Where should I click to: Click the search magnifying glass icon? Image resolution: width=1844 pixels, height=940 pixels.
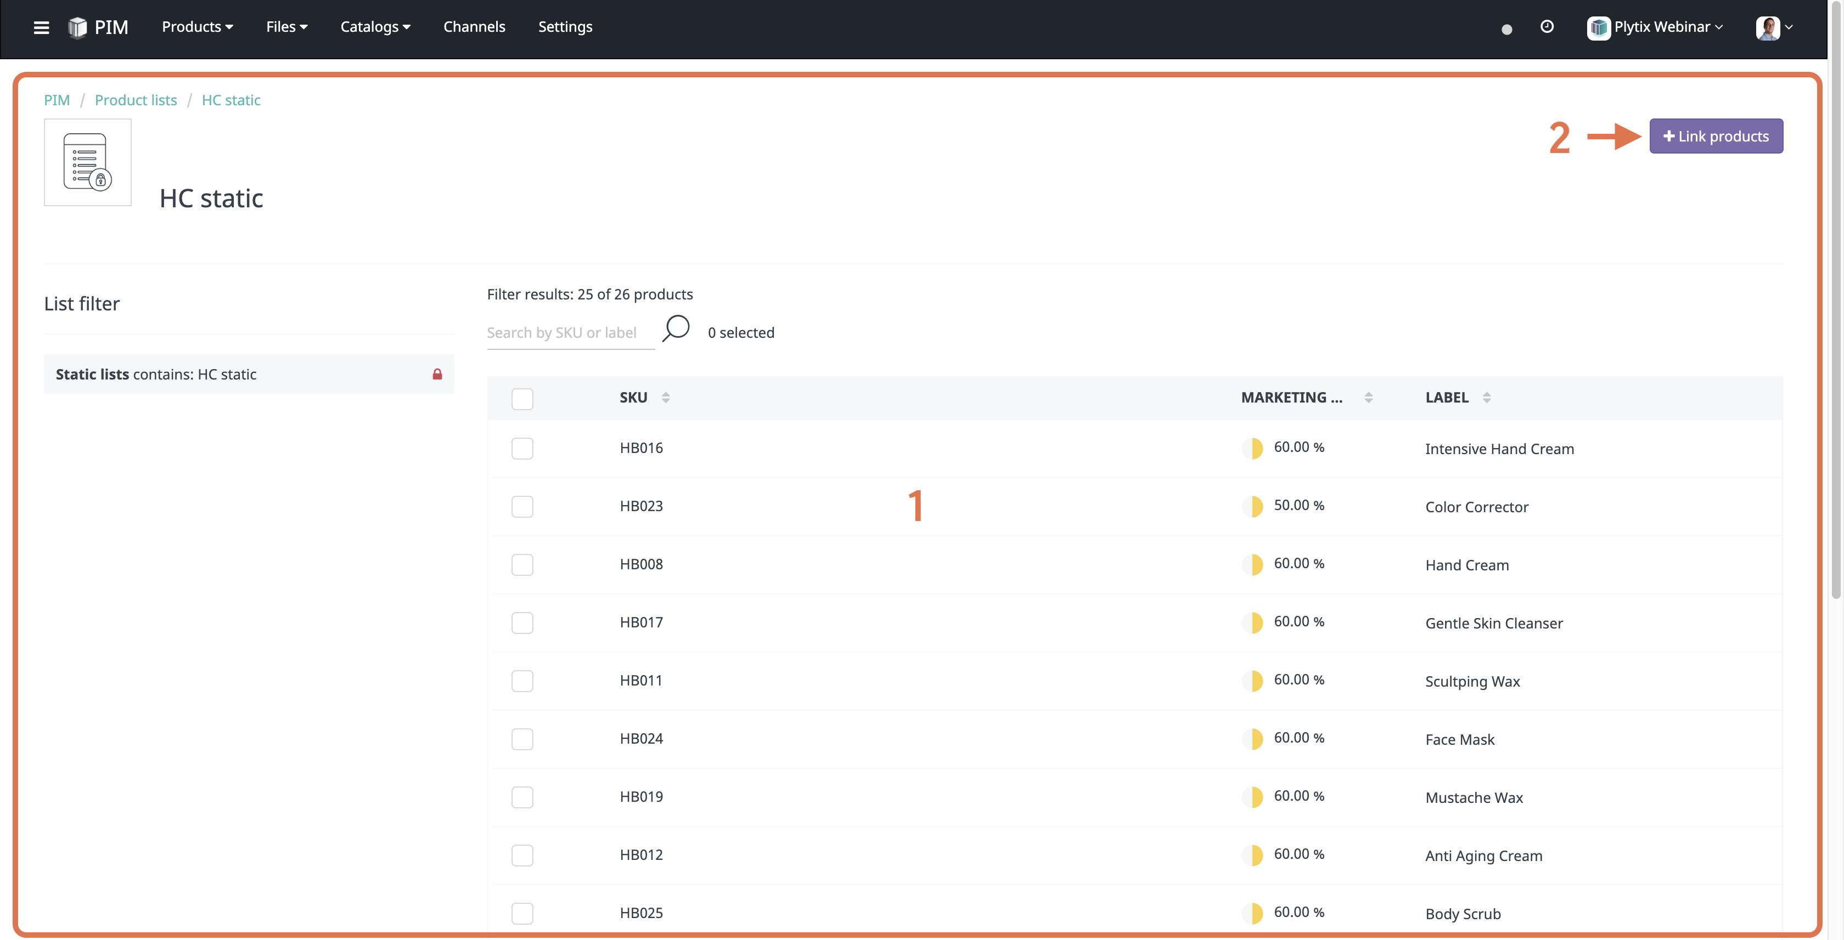point(676,330)
